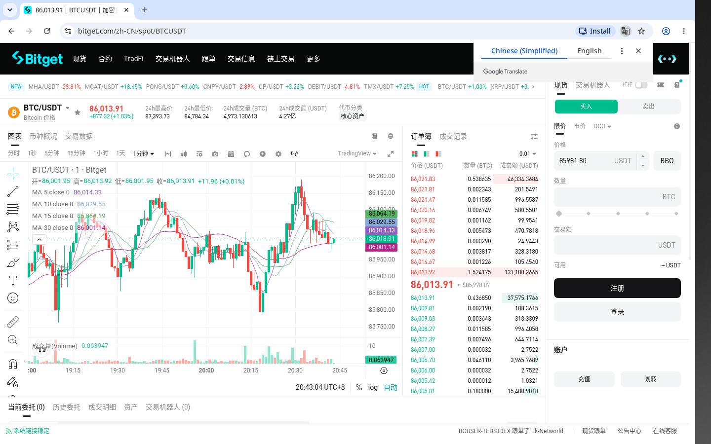711x444 pixels.
Task: Open the indicators icon in chart toolbar
Action: (199, 154)
